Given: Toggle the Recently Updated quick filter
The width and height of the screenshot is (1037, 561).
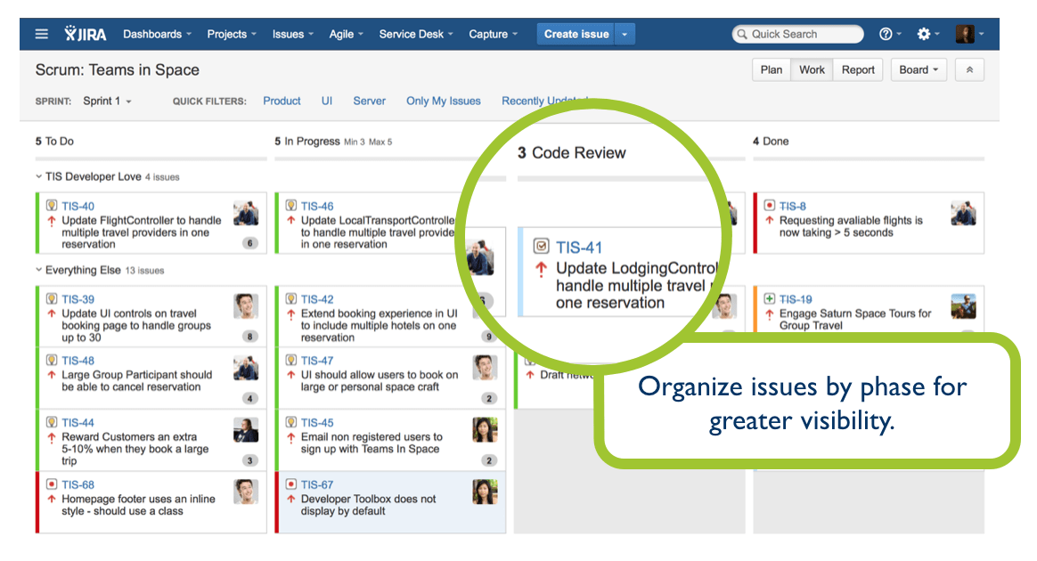Looking at the screenshot, I should (542, 101).
